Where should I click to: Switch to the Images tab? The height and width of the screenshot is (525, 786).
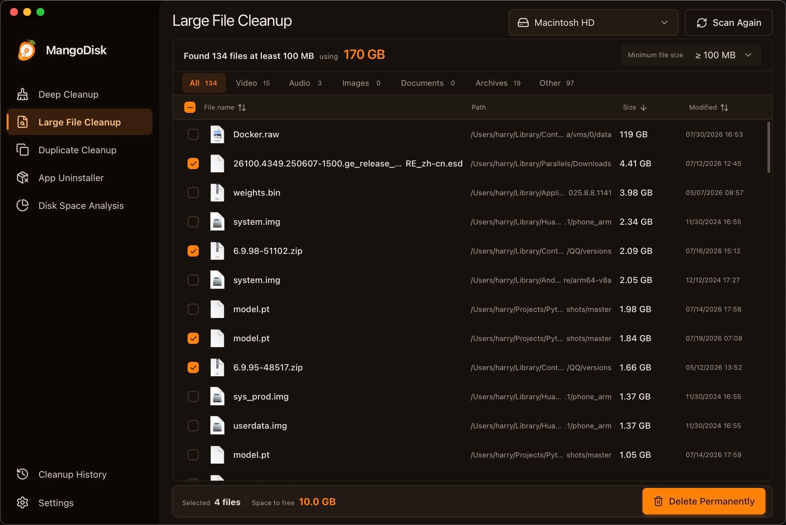click(361, 83)
